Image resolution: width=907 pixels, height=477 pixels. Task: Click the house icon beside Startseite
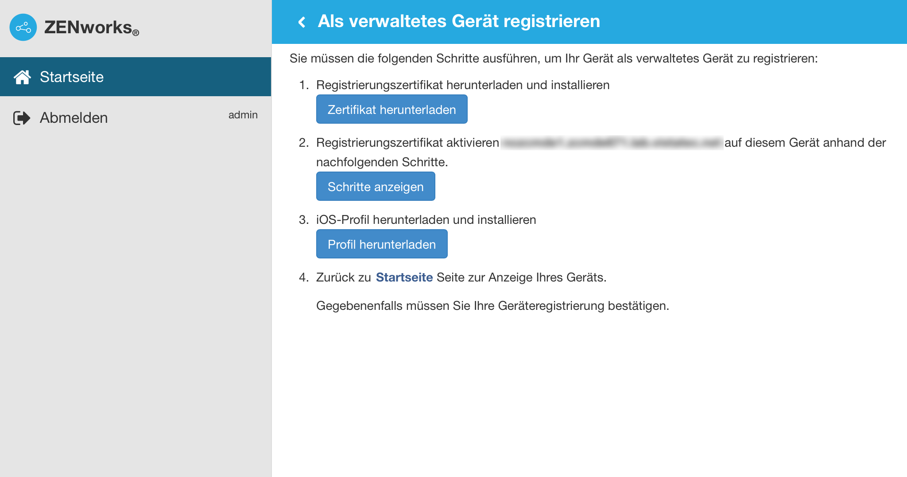click(22, 77)
